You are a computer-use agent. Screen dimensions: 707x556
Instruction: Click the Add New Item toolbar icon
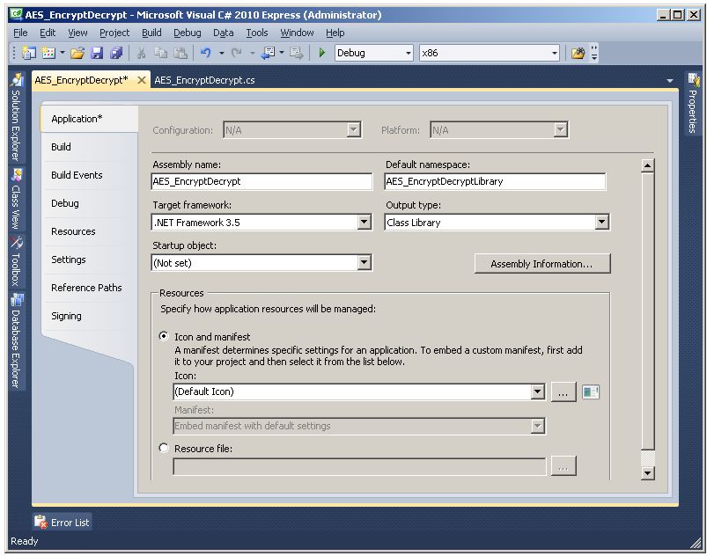coord(48,53)
